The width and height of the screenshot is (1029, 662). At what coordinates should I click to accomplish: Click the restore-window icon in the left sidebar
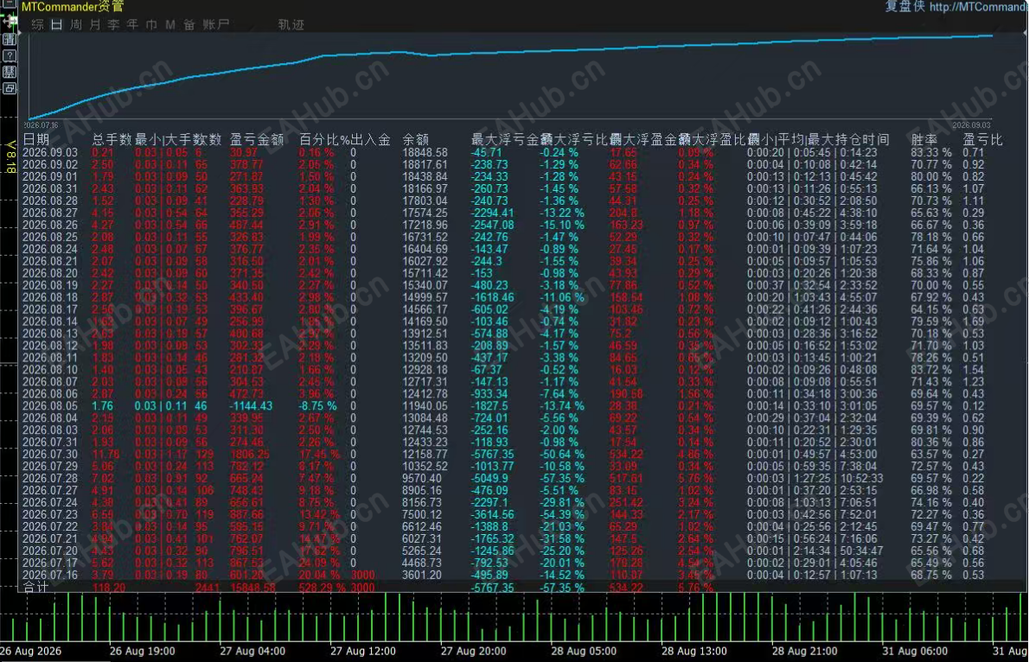click(x=10, y=88)
